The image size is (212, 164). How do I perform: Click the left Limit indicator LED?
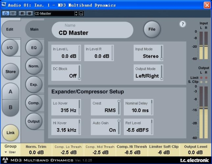pos(201,78)
